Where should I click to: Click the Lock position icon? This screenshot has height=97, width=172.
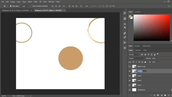pyautogui.click(x=139, y=62)
